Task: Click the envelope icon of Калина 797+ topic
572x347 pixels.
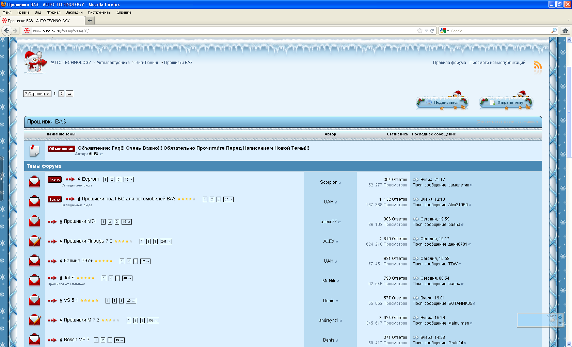Action: coord(34,261)
